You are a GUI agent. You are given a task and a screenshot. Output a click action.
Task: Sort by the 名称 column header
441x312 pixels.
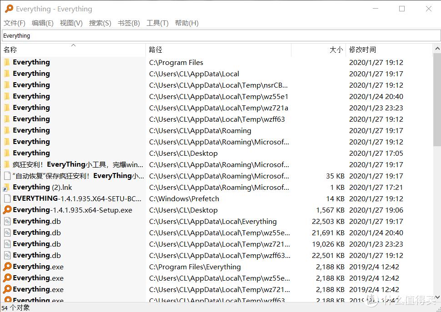73,50
